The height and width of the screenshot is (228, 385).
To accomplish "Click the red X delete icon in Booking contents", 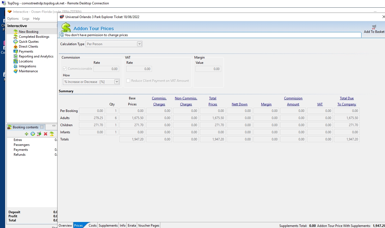I will 45,134.
